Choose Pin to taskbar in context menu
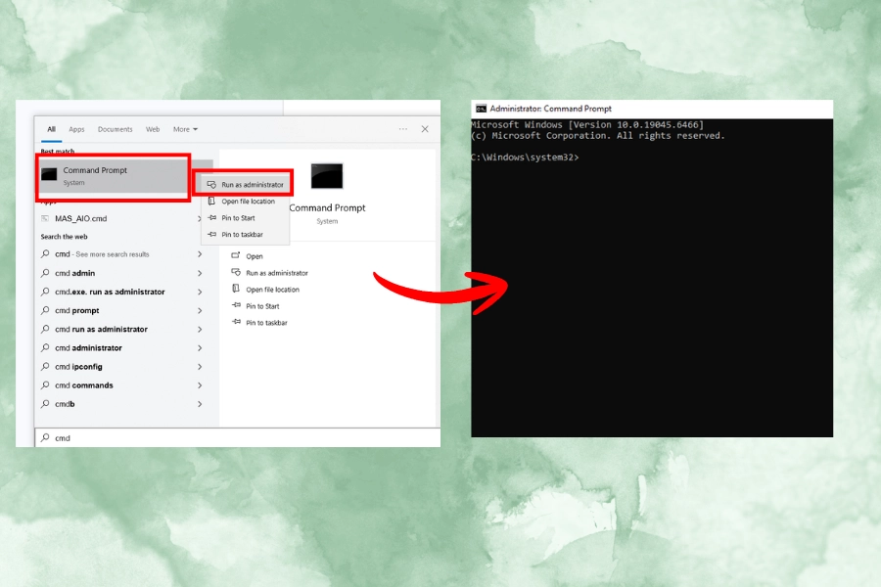The height and width of the screenshot is (587, 881). coord(246,234)
